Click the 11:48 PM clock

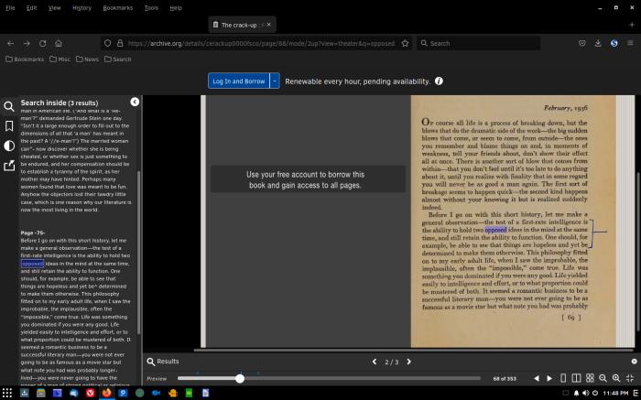point(615,393)
